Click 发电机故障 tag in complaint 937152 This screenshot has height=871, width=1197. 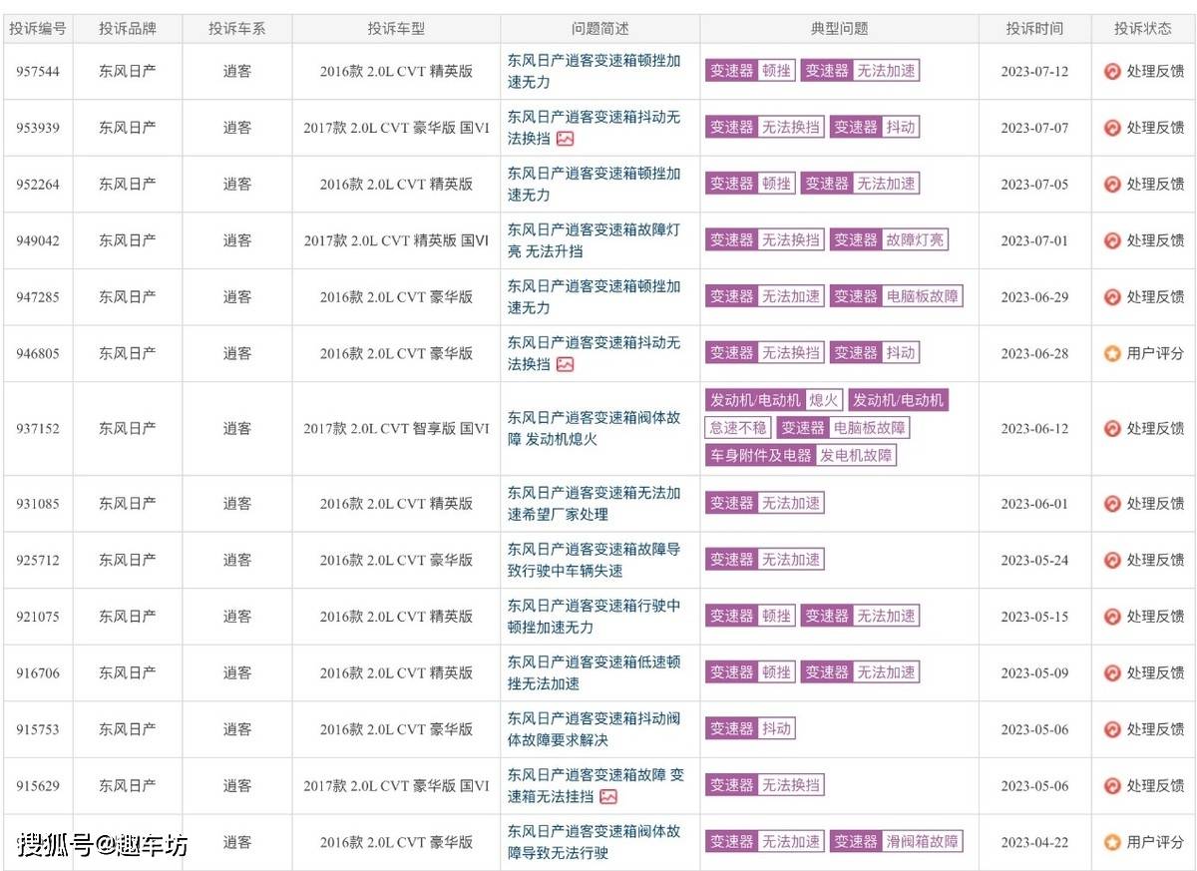(x=857, y=455)
